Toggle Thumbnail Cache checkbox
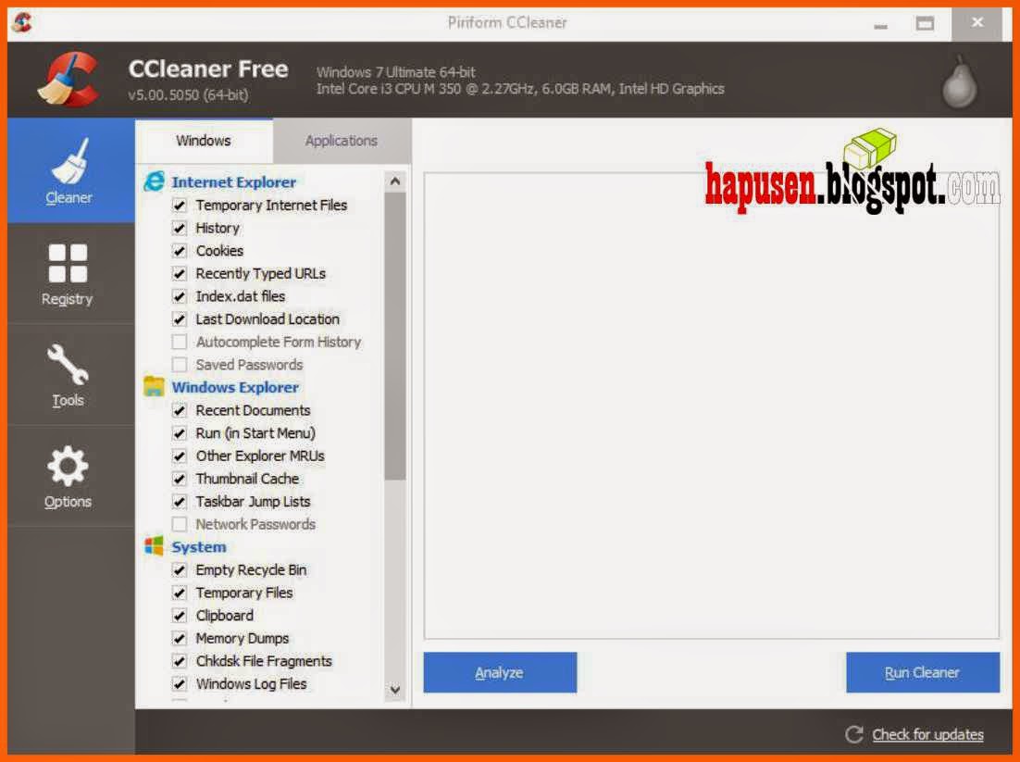Viewport: 1020px width, 762px height. [180, 479]
